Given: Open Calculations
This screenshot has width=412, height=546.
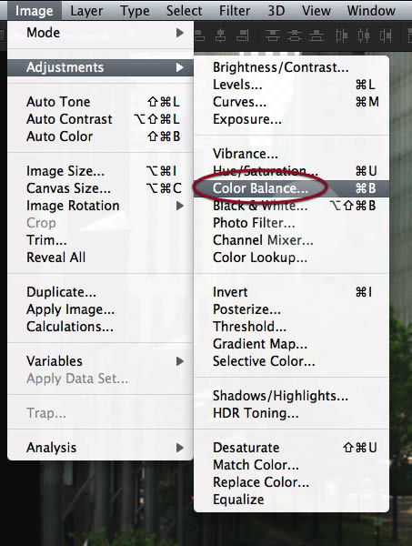Looking at the screenshot, I should (100, 327).
